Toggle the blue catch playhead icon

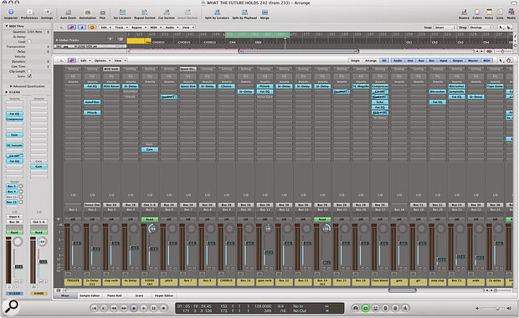(x=82, y=27)
